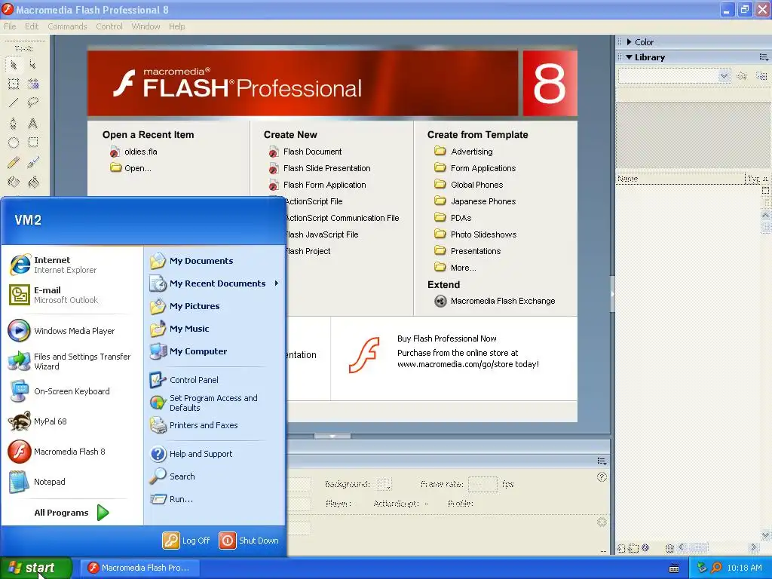
Task: Launch MyPal 68 browser
Action: point(72,421)
